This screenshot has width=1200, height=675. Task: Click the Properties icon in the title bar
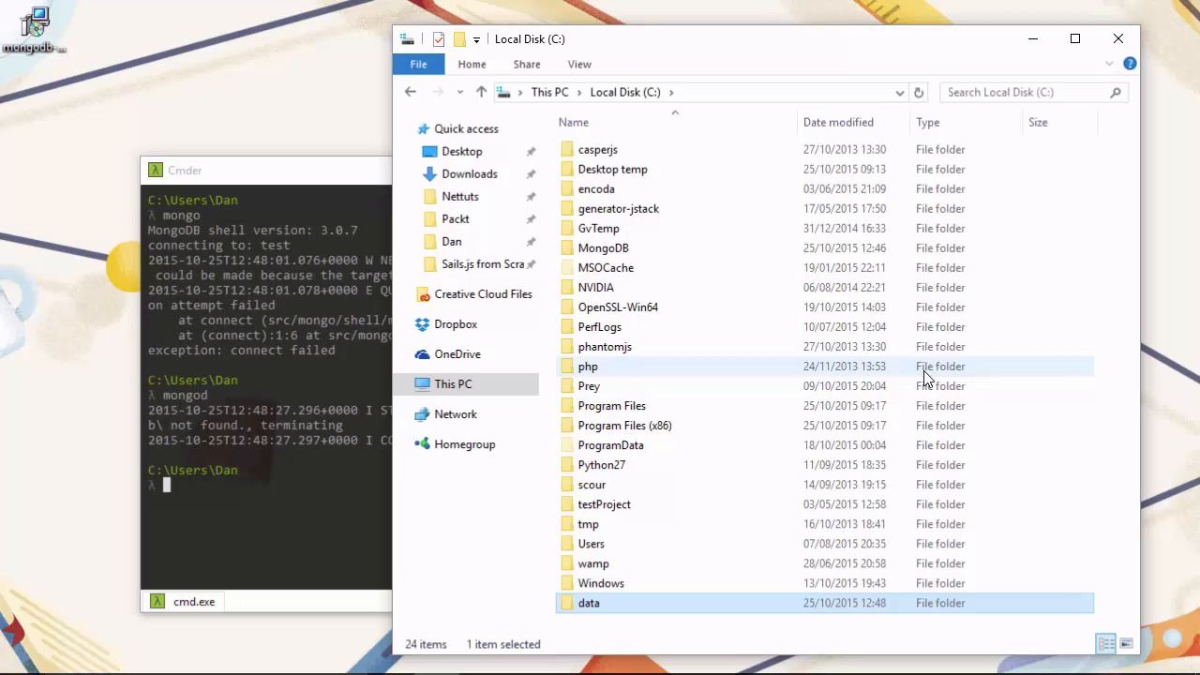439,39
